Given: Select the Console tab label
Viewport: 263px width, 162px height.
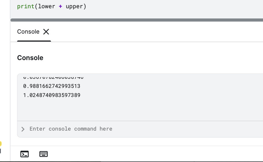Looking at the screenshot, I should pos(28,31).
